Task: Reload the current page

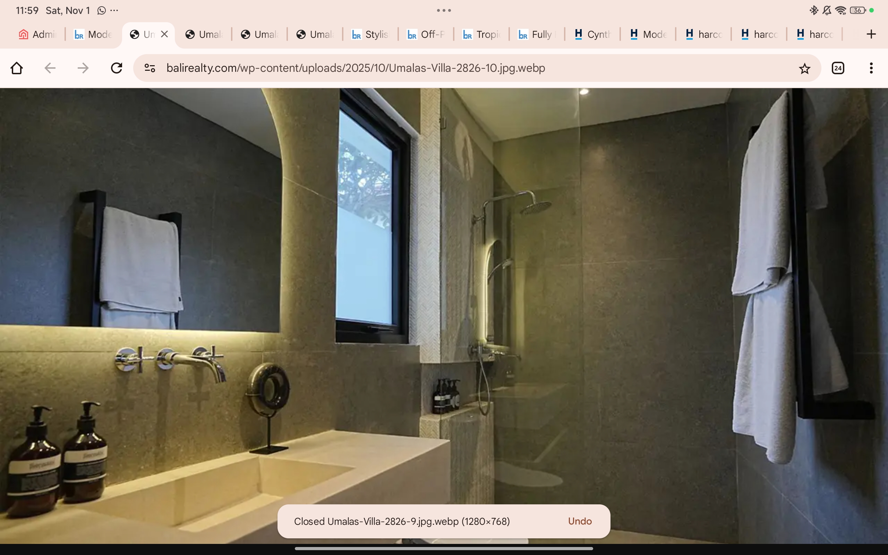Action: [x=116, y=68]
